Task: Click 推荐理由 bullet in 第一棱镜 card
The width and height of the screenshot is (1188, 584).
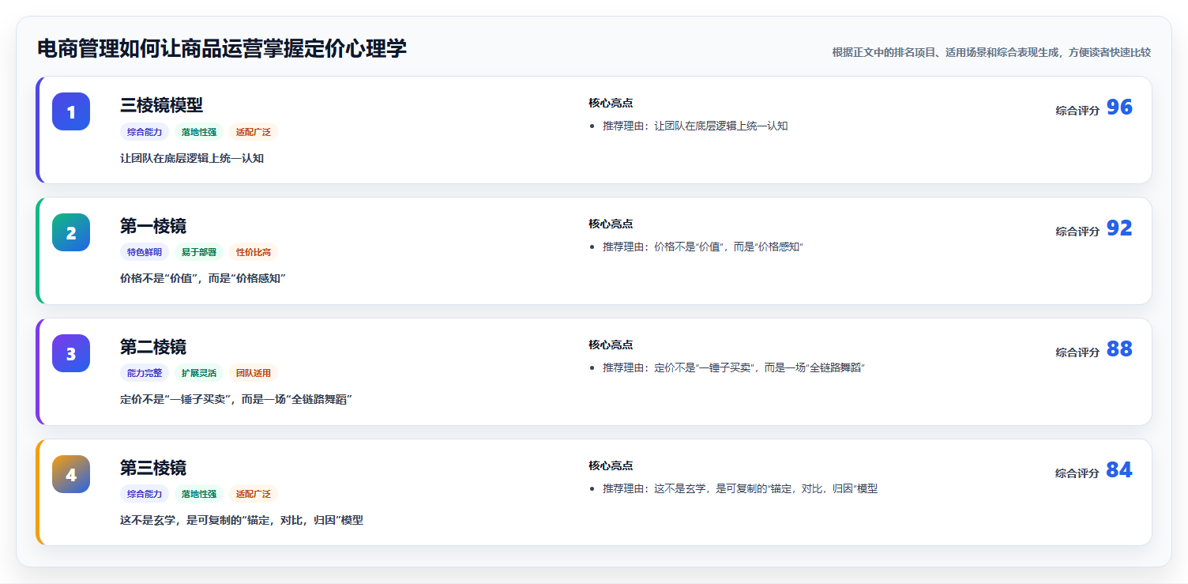Action: pyautogui.click(x=703, y=247)
